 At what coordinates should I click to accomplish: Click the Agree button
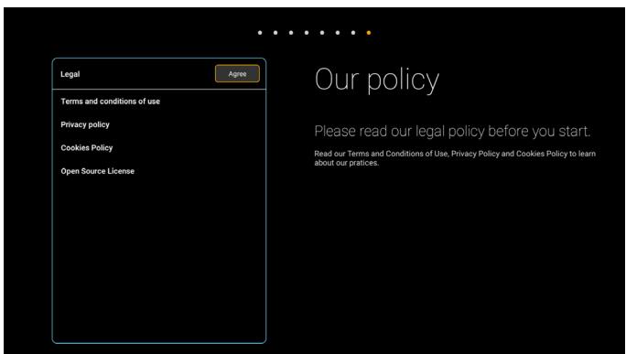(x=237, y=74)
